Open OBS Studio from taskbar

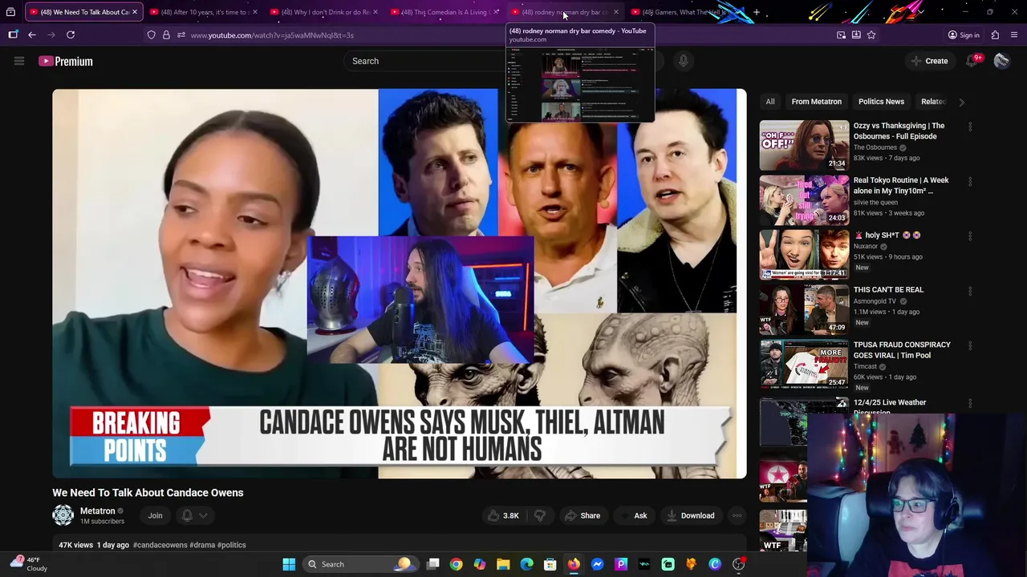tap(738, 564)
